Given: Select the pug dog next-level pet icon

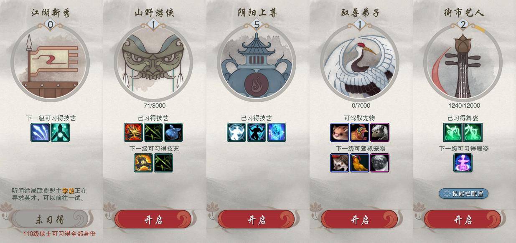Looking at the screenshot, I should pyautogui.click(x=380, y=163).
